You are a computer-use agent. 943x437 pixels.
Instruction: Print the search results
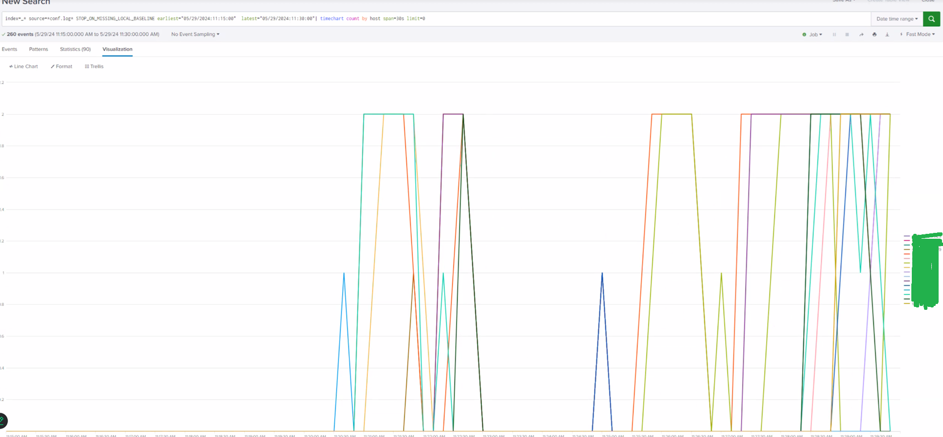pos(874,35)
